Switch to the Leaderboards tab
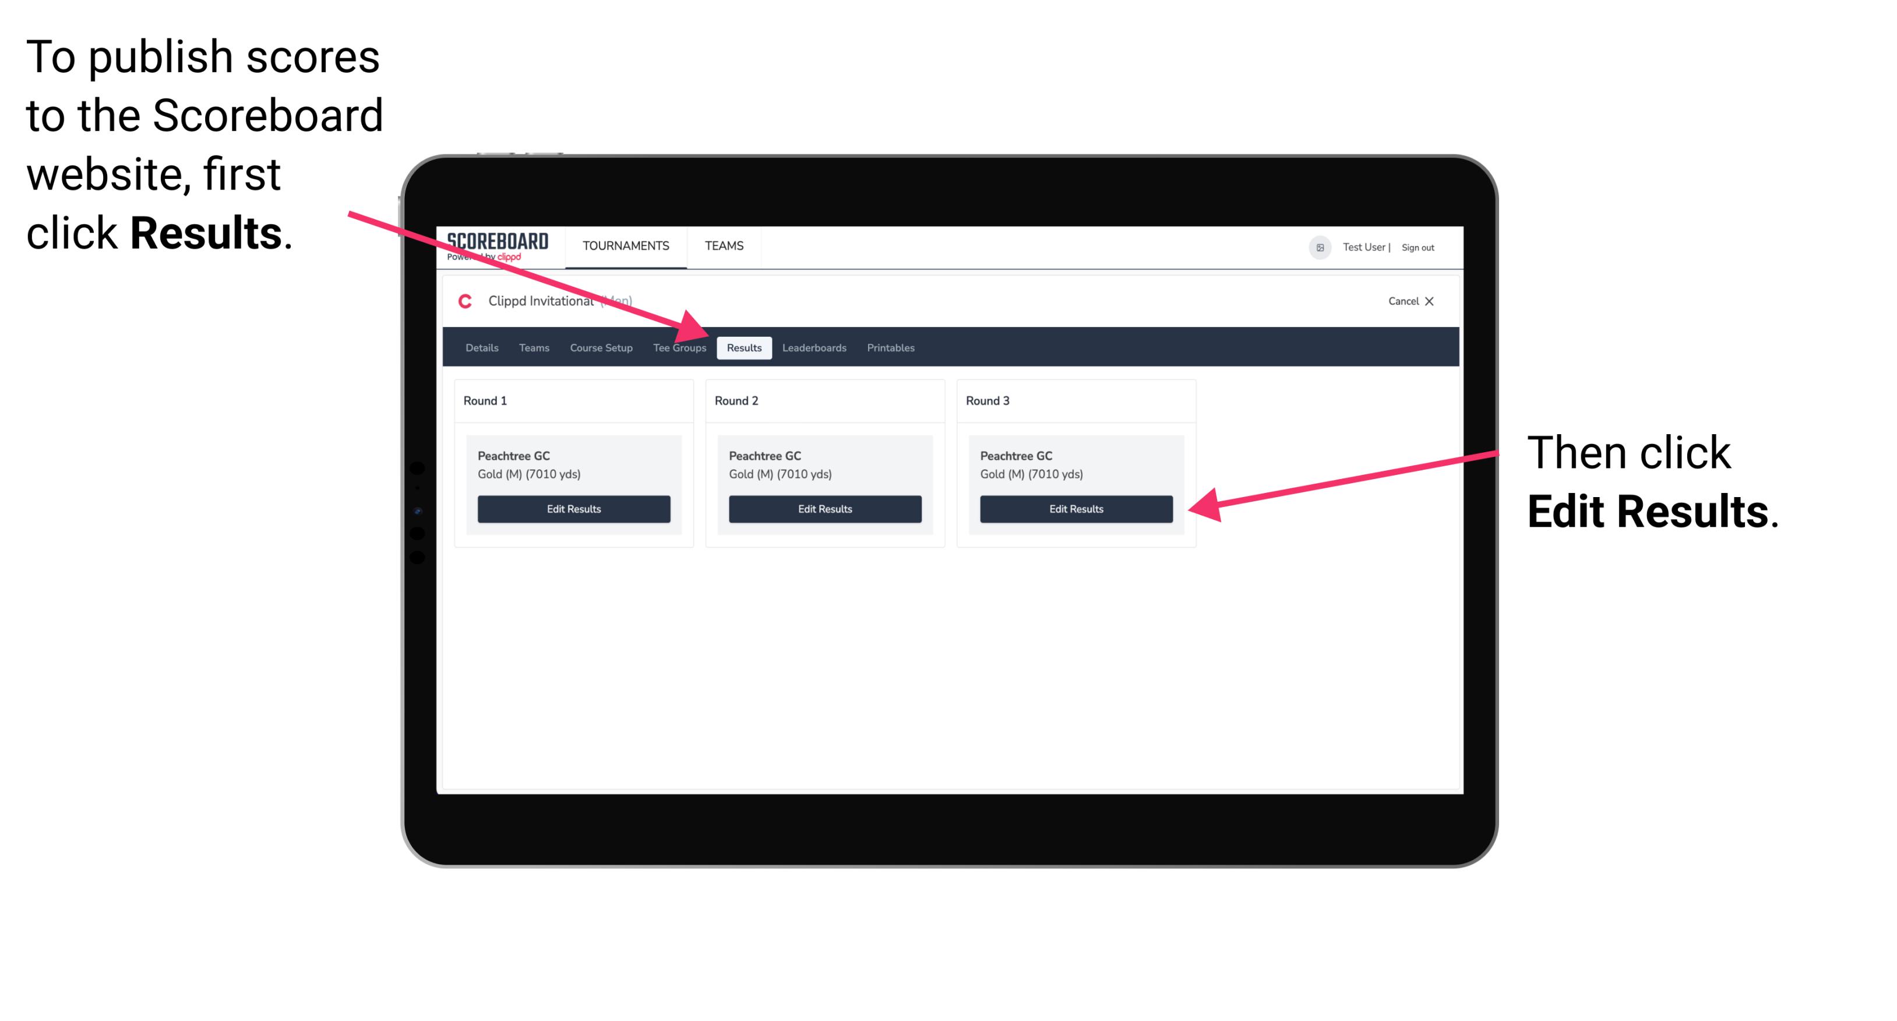This screenshot has height=1021, width=1897. (x=814, y=347)
